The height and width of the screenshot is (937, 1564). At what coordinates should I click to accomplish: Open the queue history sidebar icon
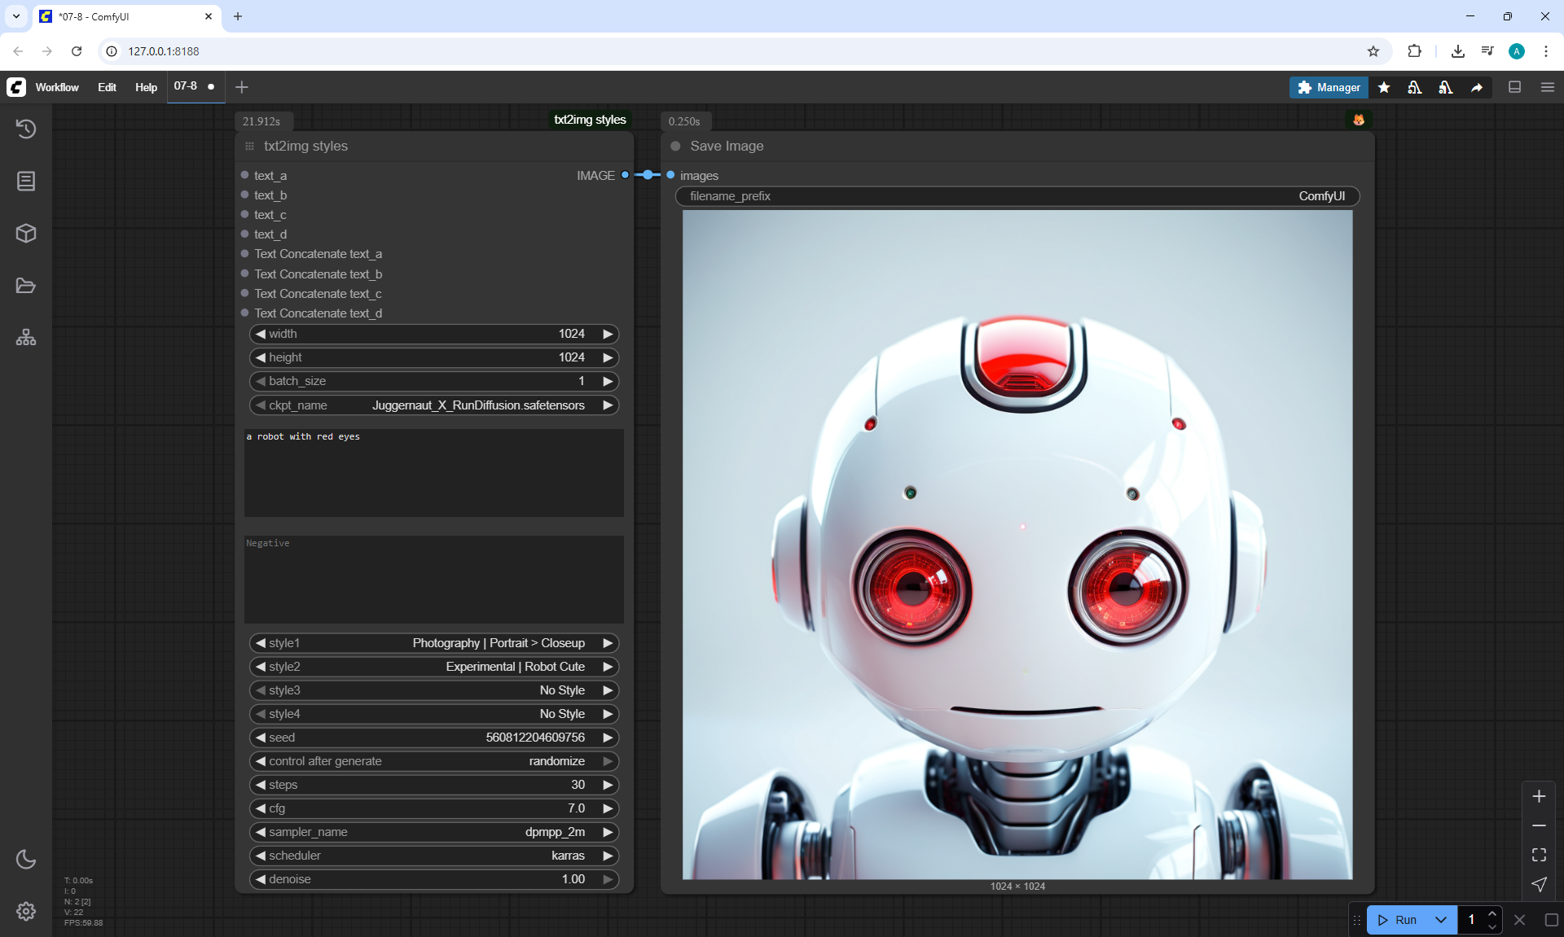(x=26, y=129)
